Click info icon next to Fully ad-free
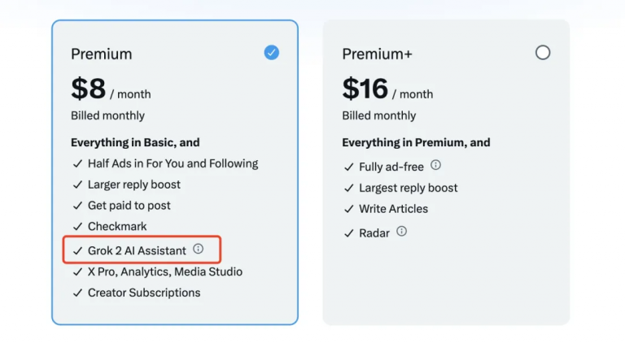The width and height of the screenshot is (625, 343). click(436, 165)
